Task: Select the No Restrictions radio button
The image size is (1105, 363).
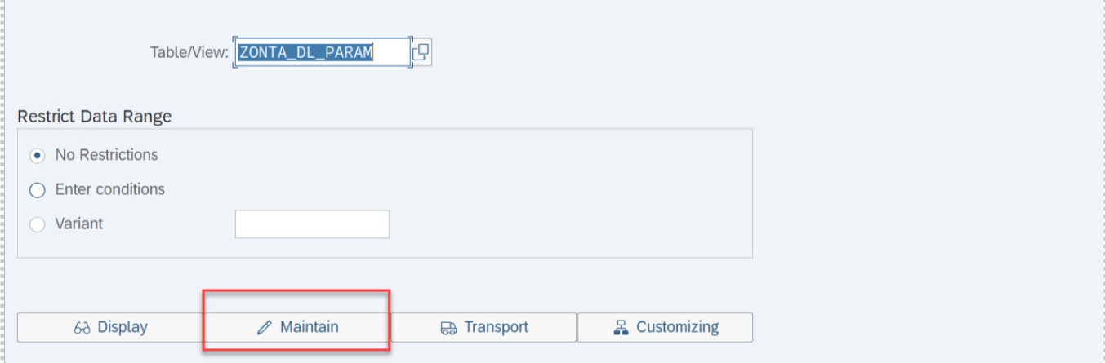Action: 38,155
